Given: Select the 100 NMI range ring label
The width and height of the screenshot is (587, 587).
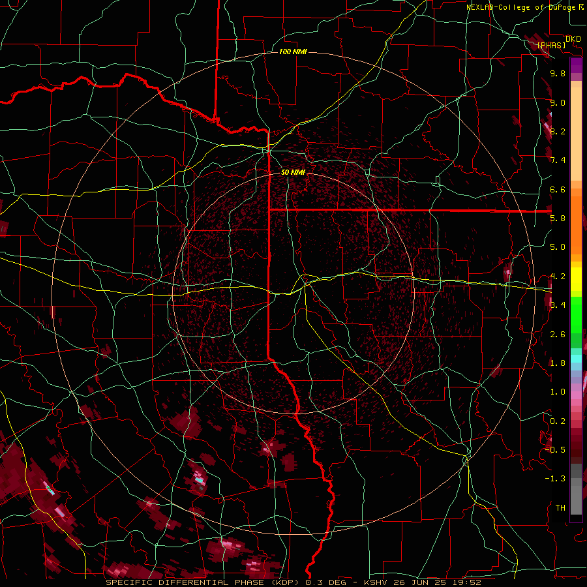Looking at the screenshot, I should tap(293, 52).
